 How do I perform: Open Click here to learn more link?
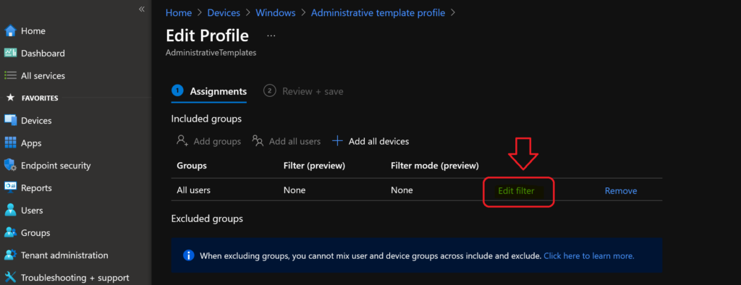[x=589, y=255]
